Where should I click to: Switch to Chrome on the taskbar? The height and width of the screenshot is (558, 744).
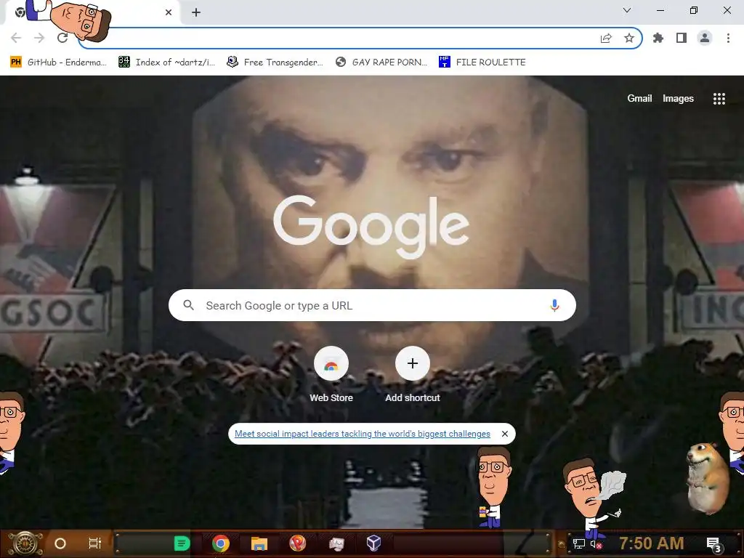[x=221, y=543]
